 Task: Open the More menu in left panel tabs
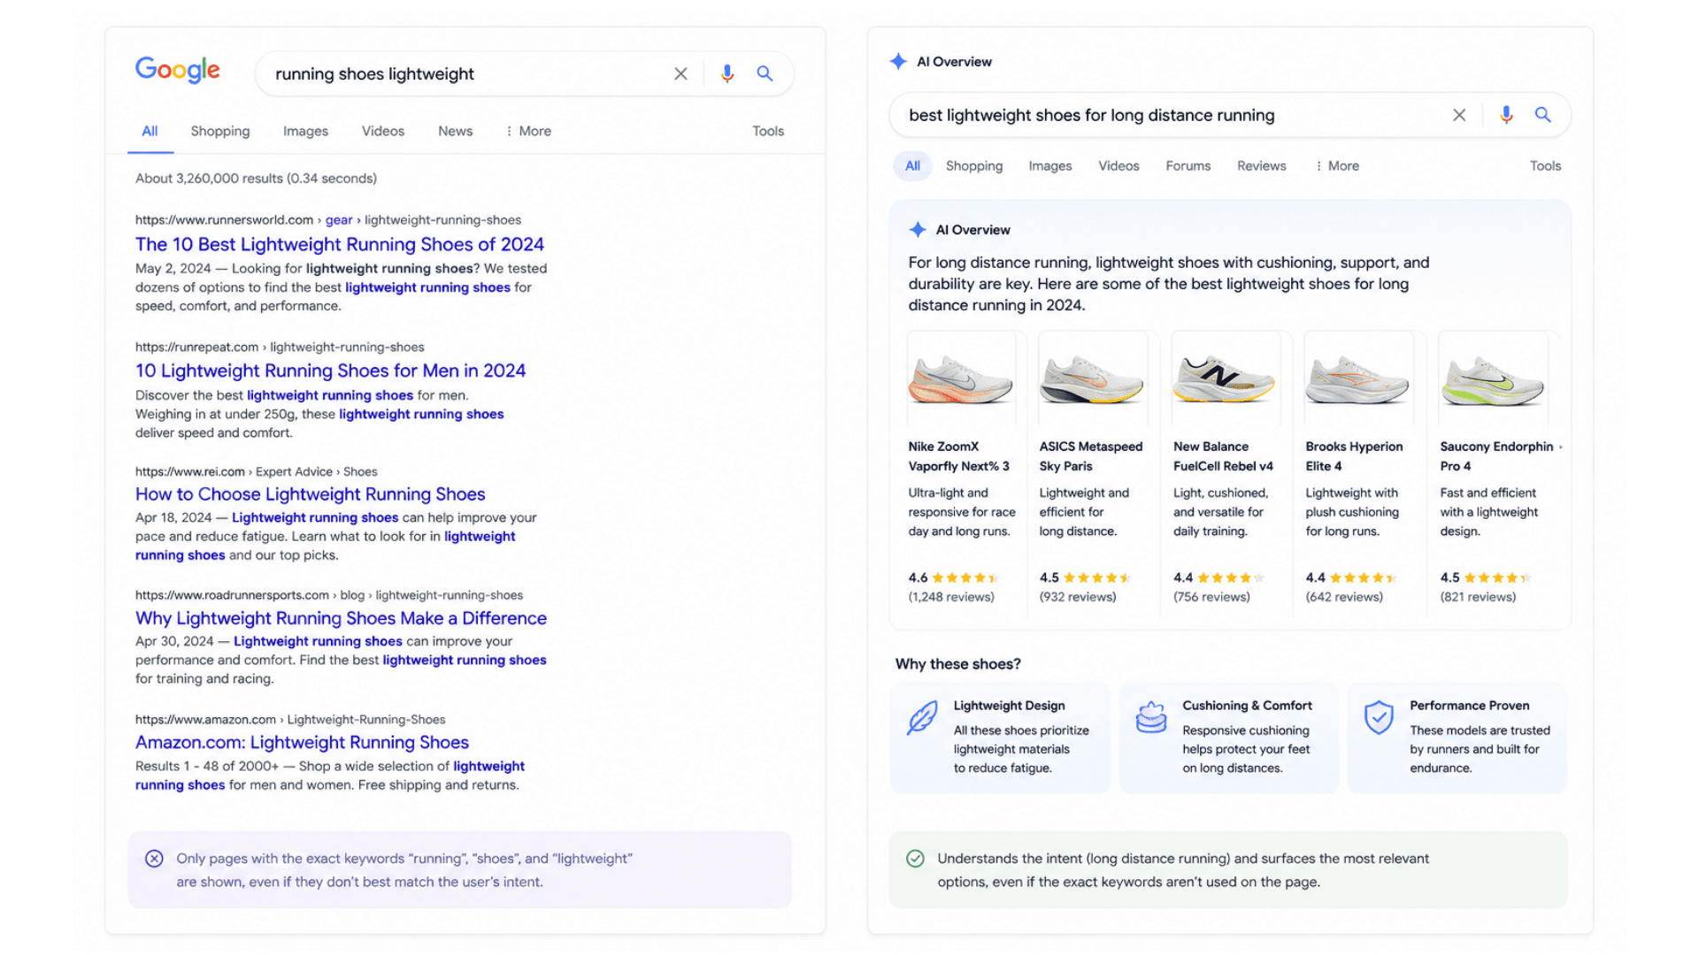tap(528, 131)
